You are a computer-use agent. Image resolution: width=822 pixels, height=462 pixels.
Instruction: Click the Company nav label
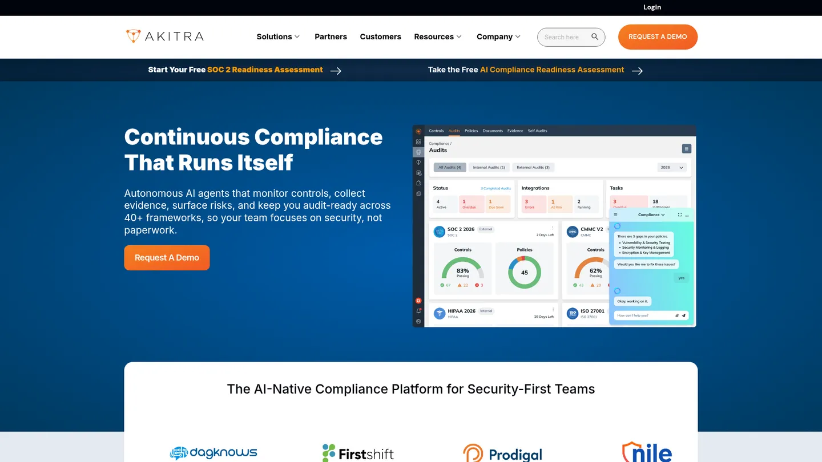494,37
